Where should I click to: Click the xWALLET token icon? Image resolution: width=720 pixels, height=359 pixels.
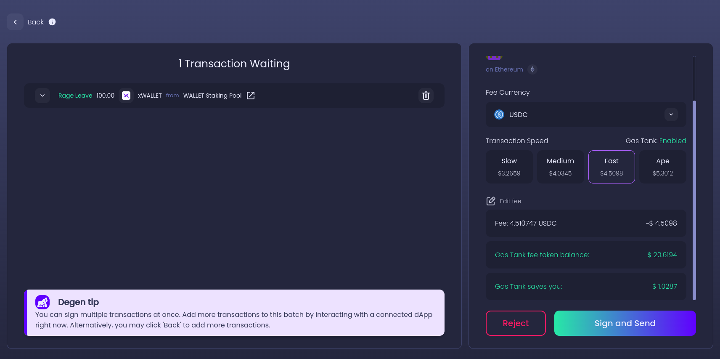126,96
